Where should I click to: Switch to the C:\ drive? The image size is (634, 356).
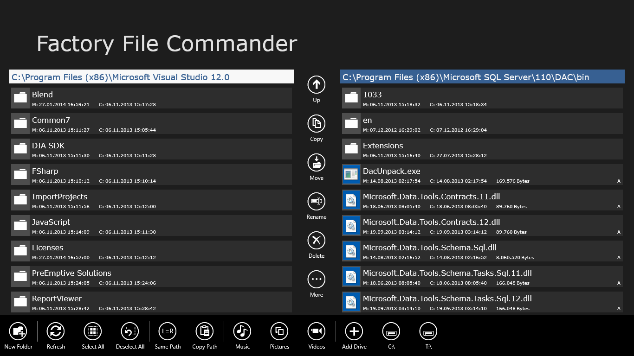tap(391, 331)
